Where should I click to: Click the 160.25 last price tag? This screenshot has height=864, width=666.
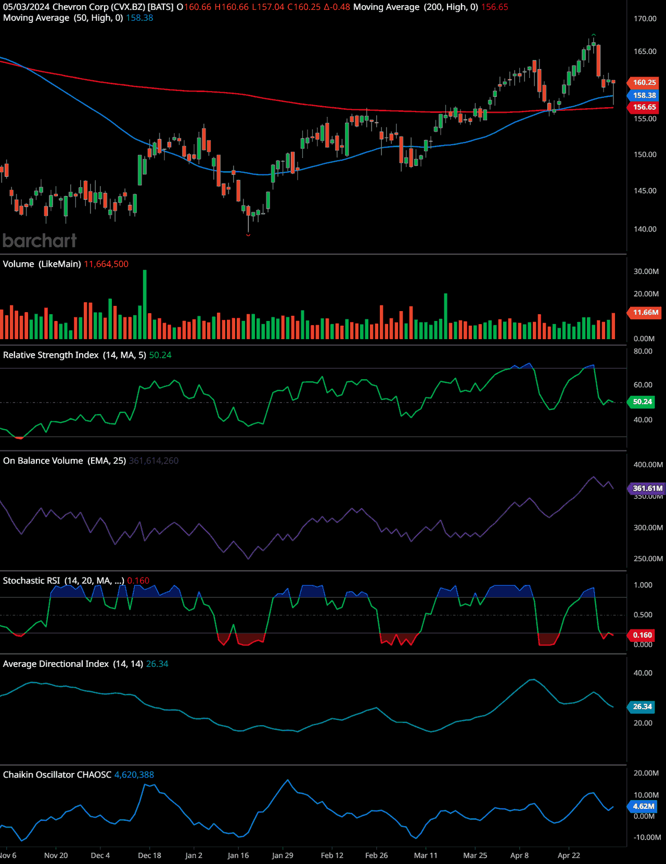click(643, 82)
